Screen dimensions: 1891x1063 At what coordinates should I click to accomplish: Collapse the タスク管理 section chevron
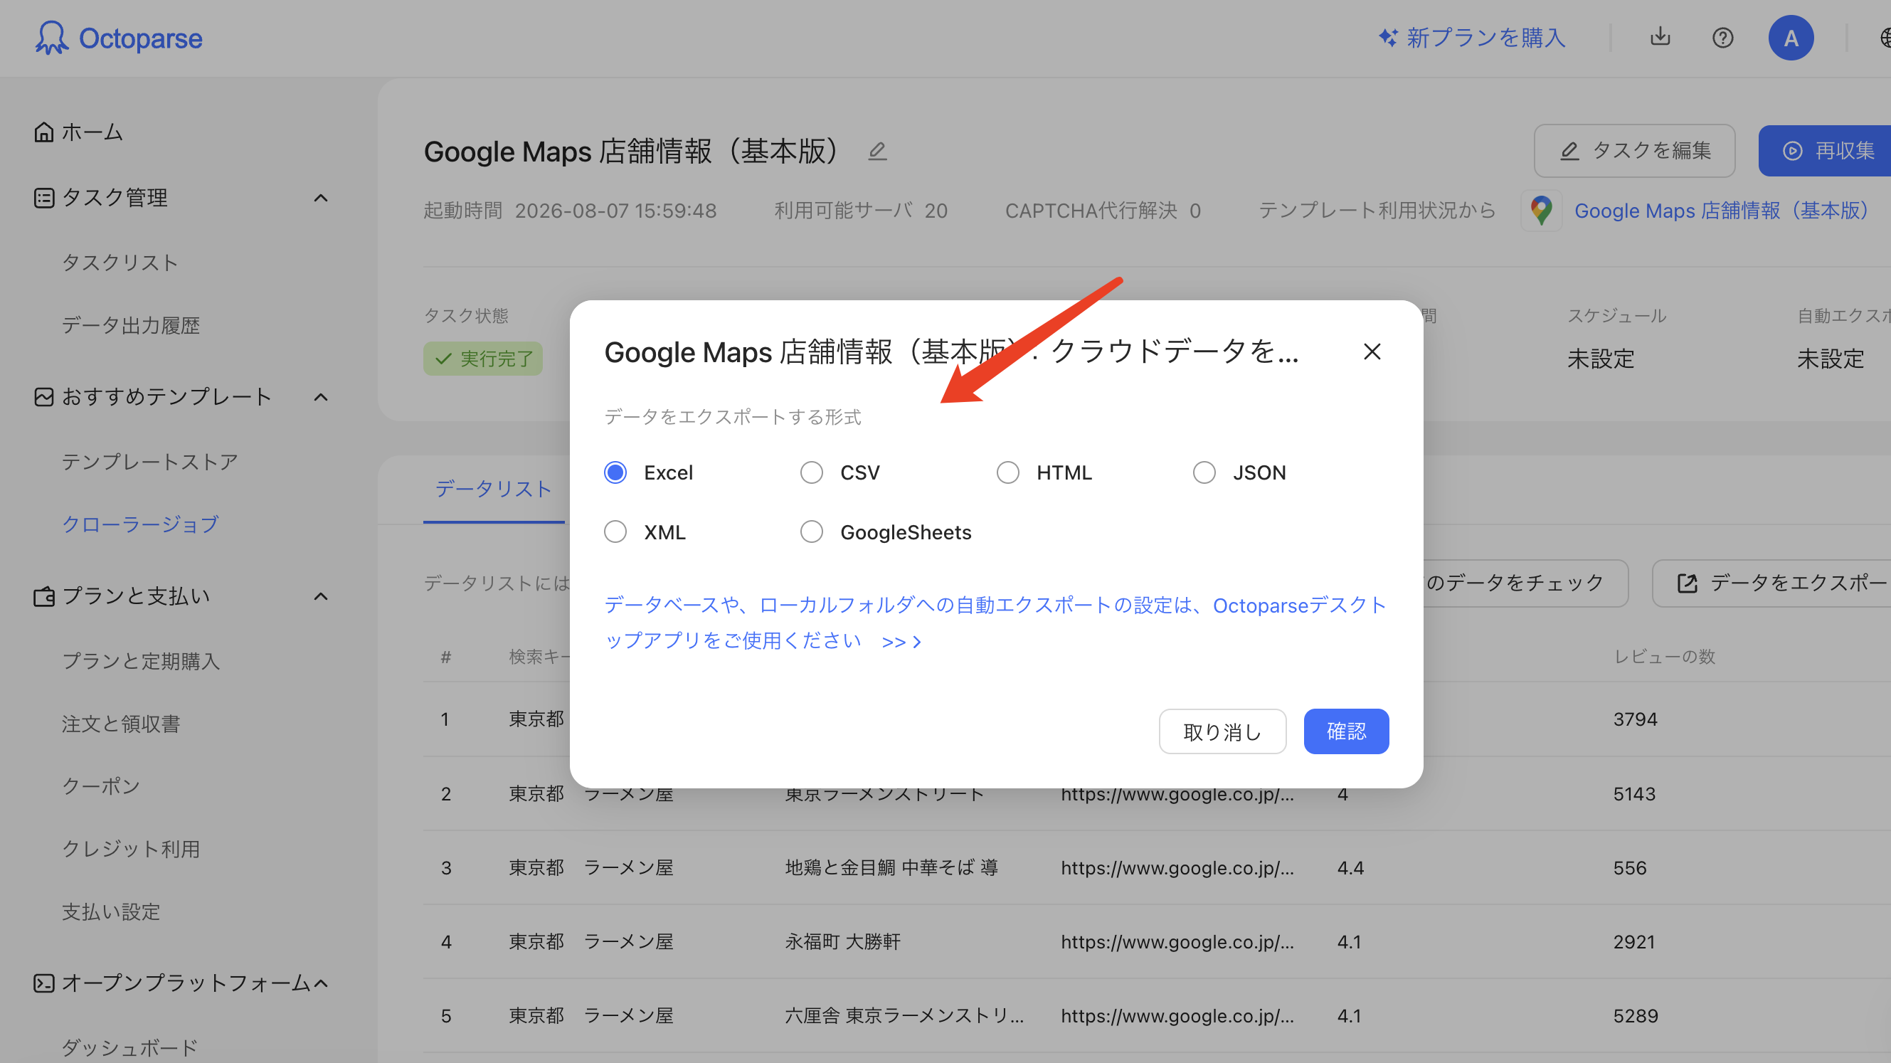click(321, 198)
